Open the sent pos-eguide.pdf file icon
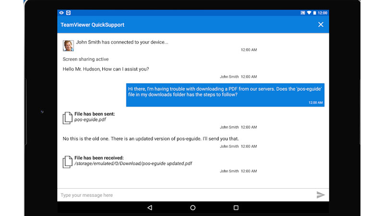This screenshot has height=216, width=384. point(68,118)
